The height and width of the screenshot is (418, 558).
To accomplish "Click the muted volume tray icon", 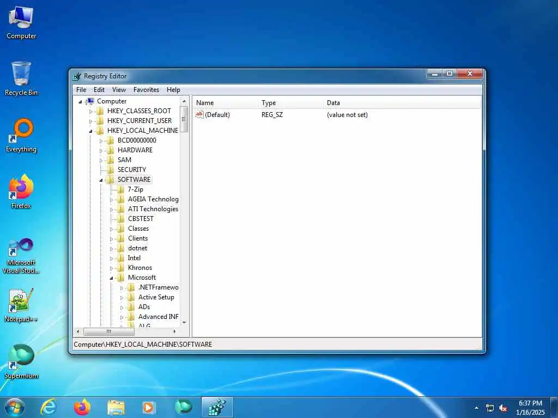I will tap(503, 408).
